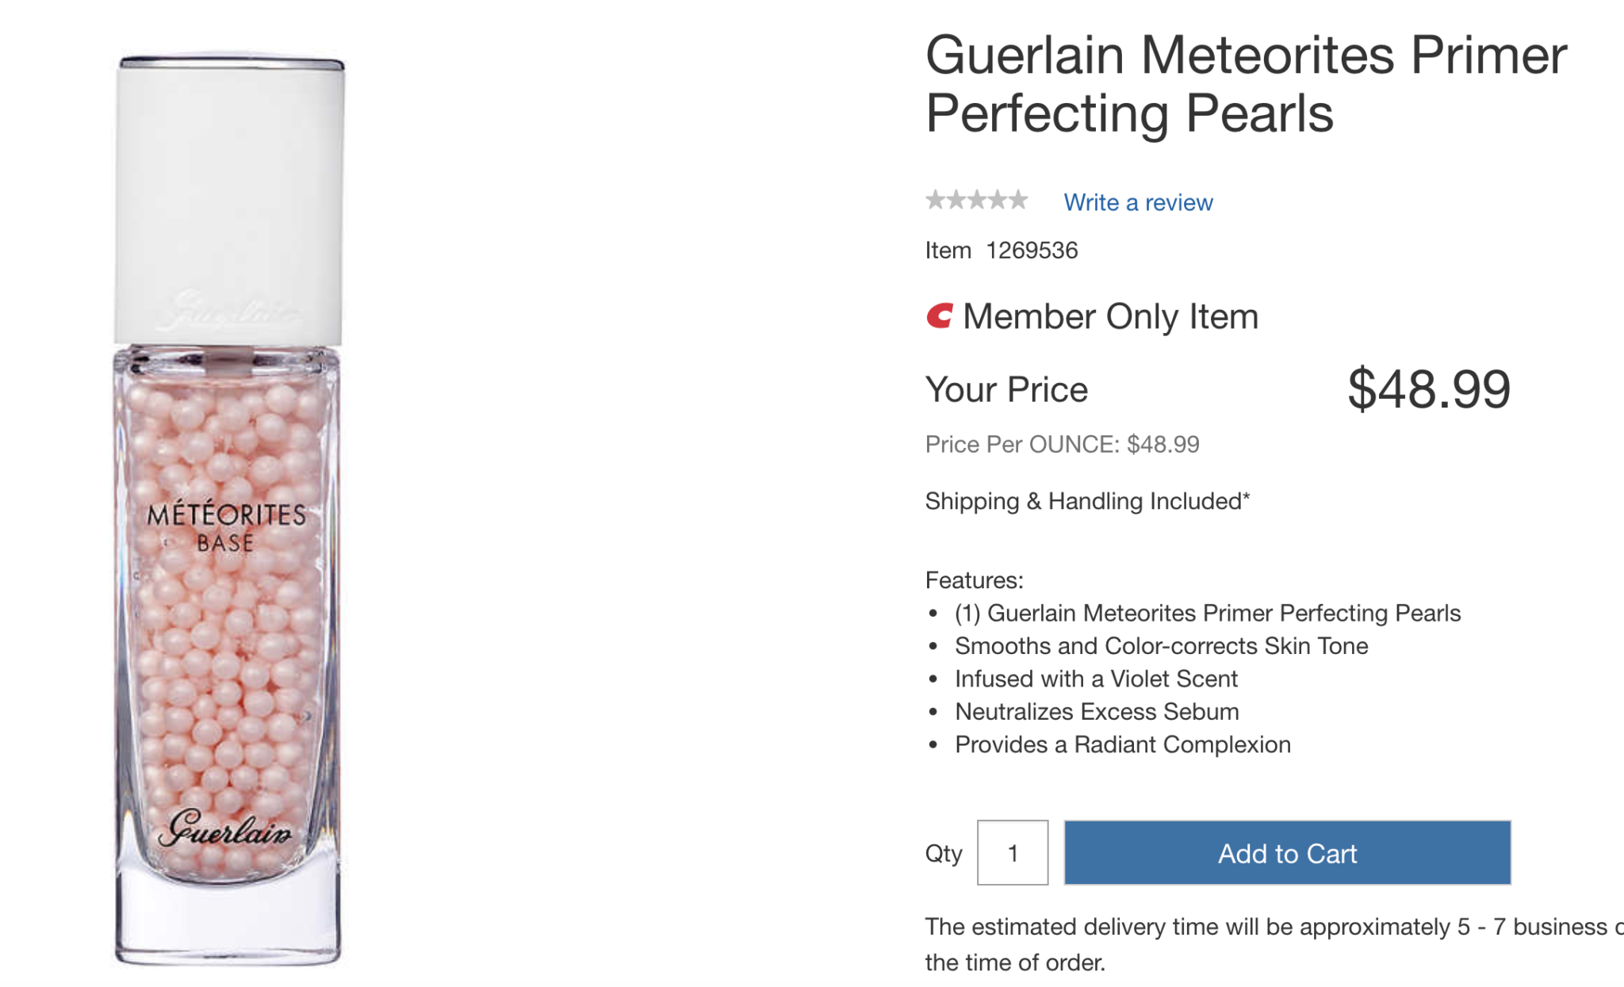
Task: Click the Price Per OUNCE text
Action: (x=1062, y=444)
